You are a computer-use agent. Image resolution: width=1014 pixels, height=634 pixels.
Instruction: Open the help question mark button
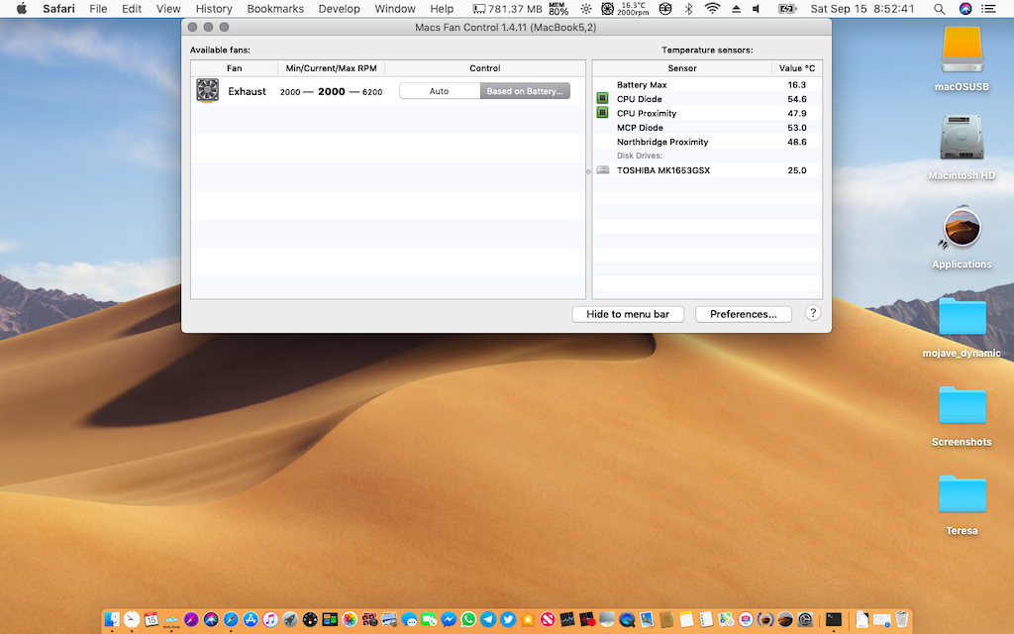point(813,313)
